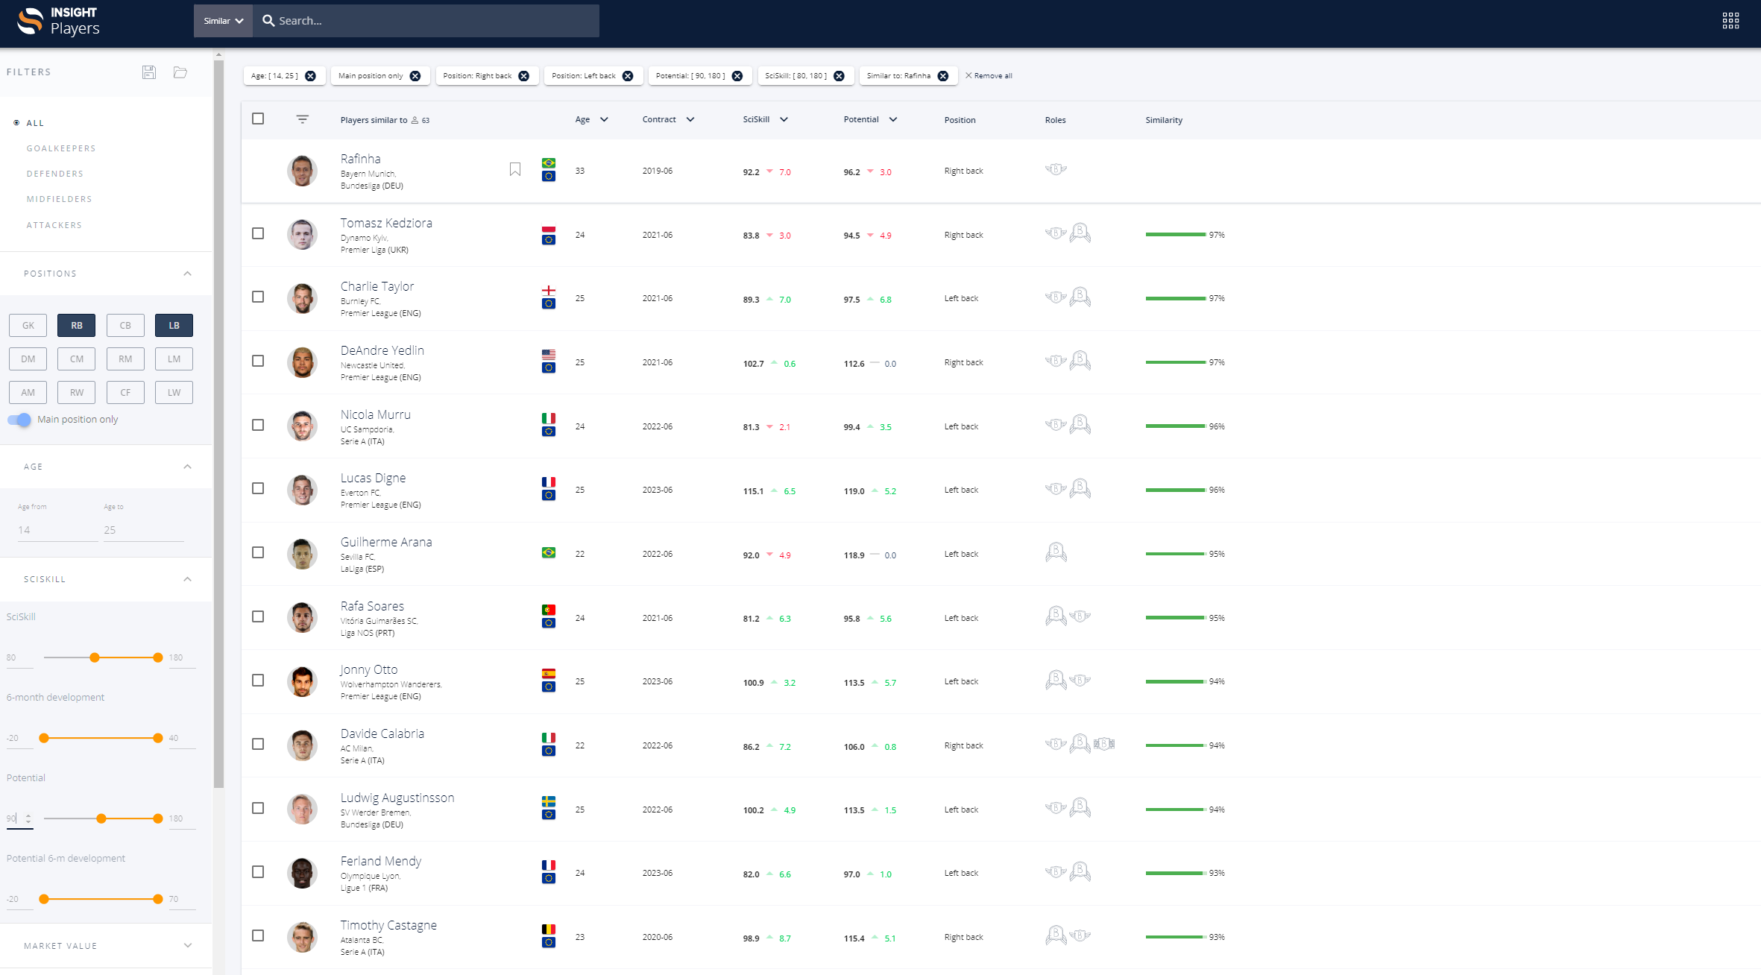Click Remove all filters link
This screenshot has height=975, width=1761.
click(x=989, y=76)
